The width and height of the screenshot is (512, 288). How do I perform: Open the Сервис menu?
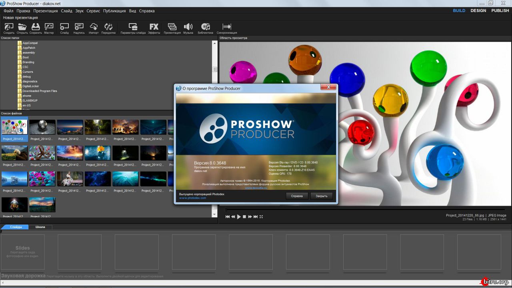pos(93,11)
